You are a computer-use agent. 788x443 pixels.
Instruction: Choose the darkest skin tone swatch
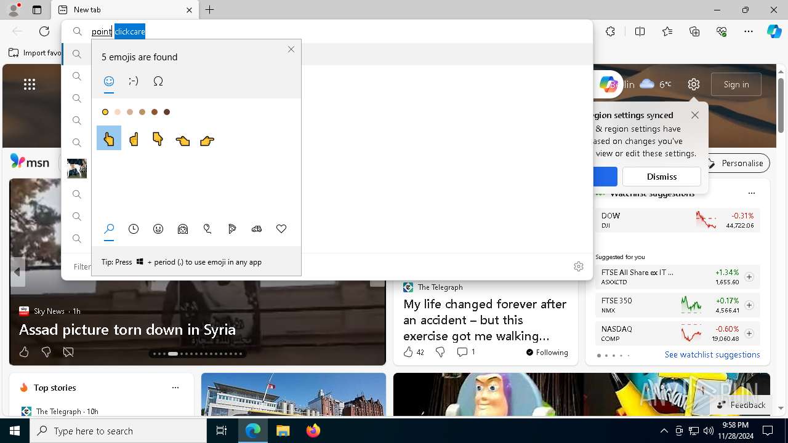pyautogui.click(x=167, y=112)
